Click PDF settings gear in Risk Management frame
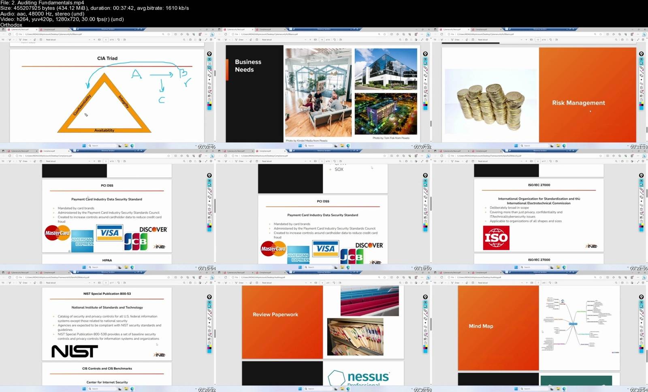Screen dimensions: 648x392 point(643,40)
